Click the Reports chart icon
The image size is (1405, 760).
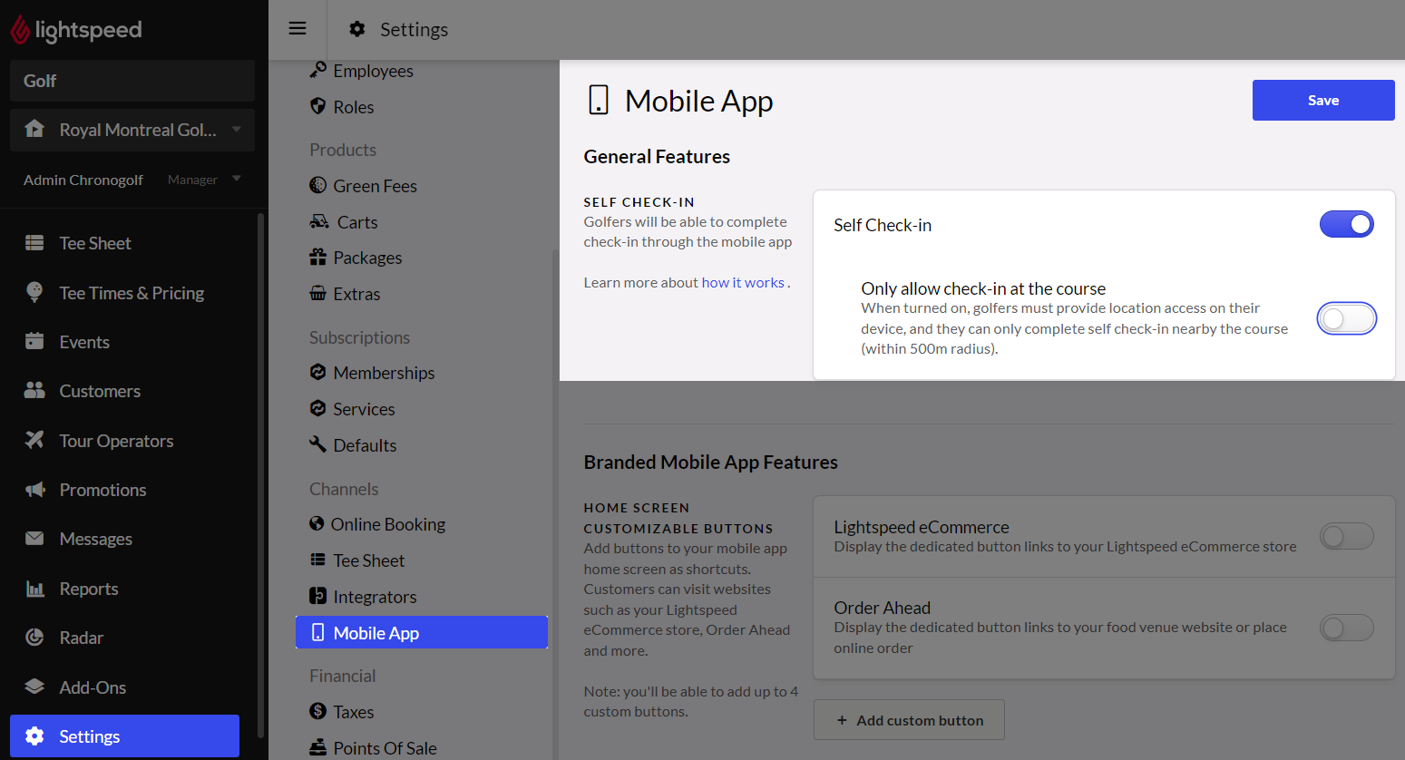[34, 589]
